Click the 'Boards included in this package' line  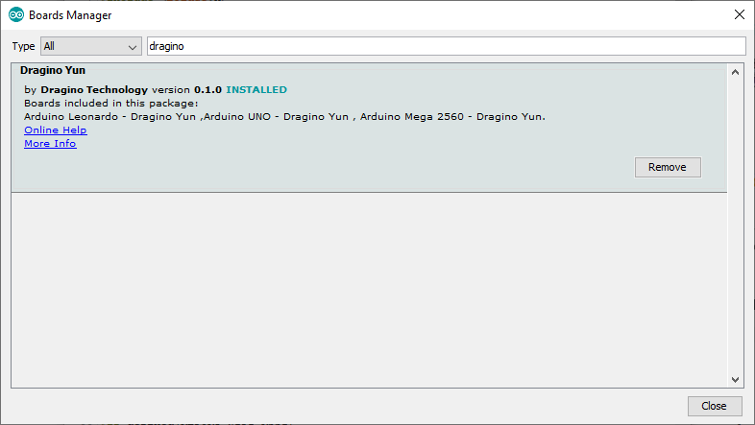coord(111,103)
